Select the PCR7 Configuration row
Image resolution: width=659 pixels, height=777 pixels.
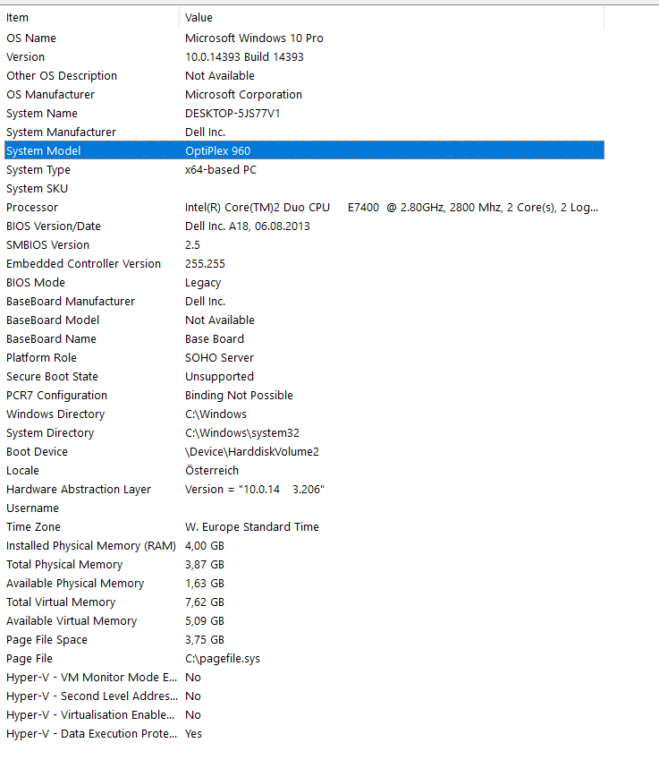coord(304,396)
